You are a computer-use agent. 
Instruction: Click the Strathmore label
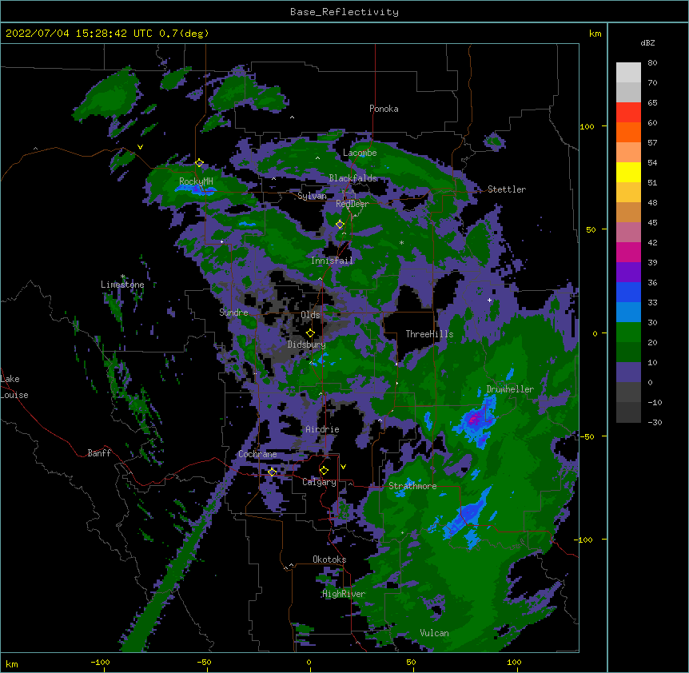click(x=412, y=486)
